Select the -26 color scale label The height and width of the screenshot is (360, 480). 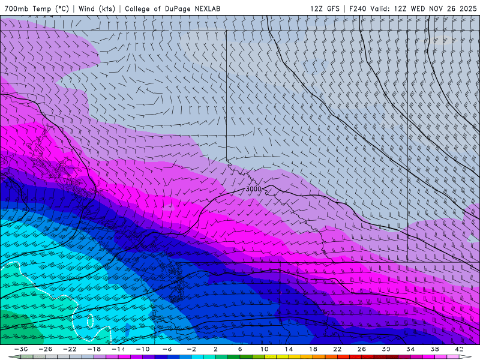pos(46,349)
